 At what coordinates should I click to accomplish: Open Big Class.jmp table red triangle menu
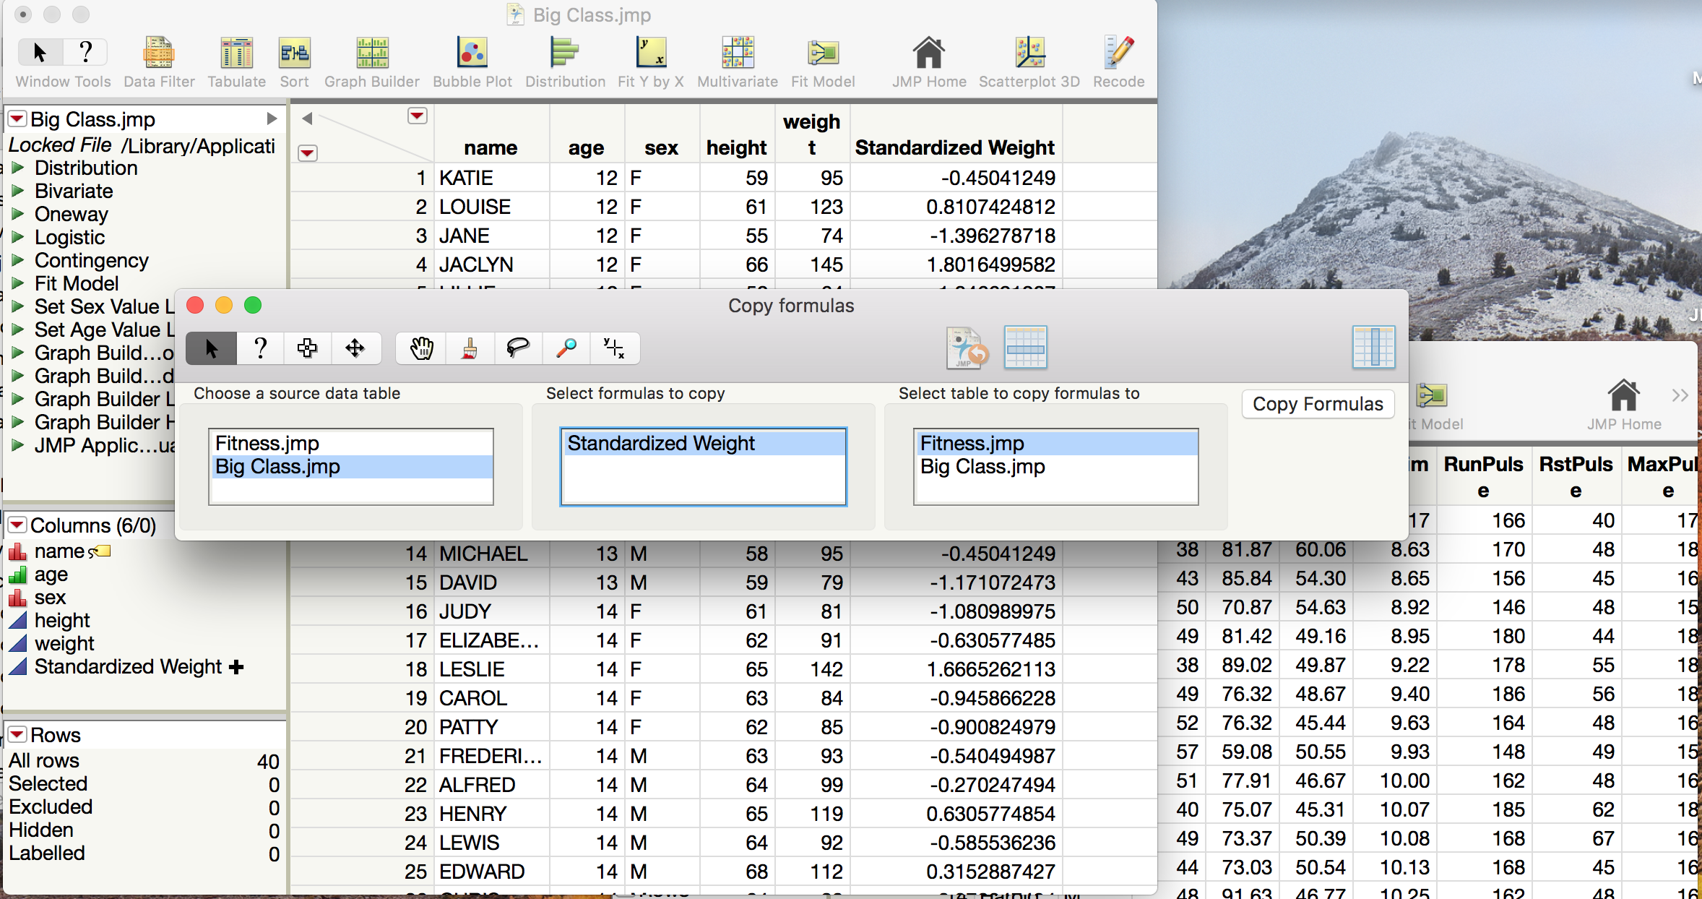point(17,119)
